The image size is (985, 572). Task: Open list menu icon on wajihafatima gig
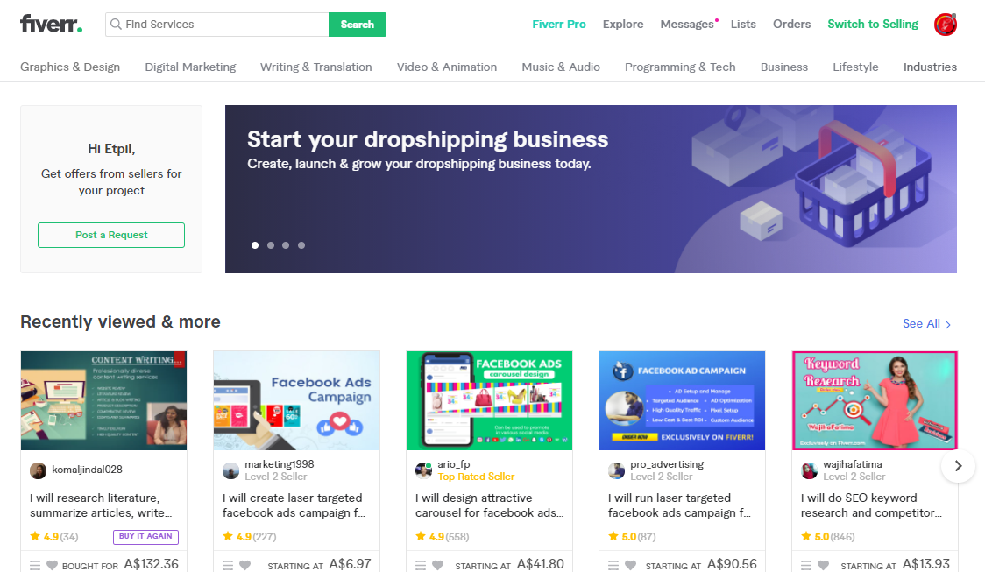pyautogui.click(x=806, y=565)
